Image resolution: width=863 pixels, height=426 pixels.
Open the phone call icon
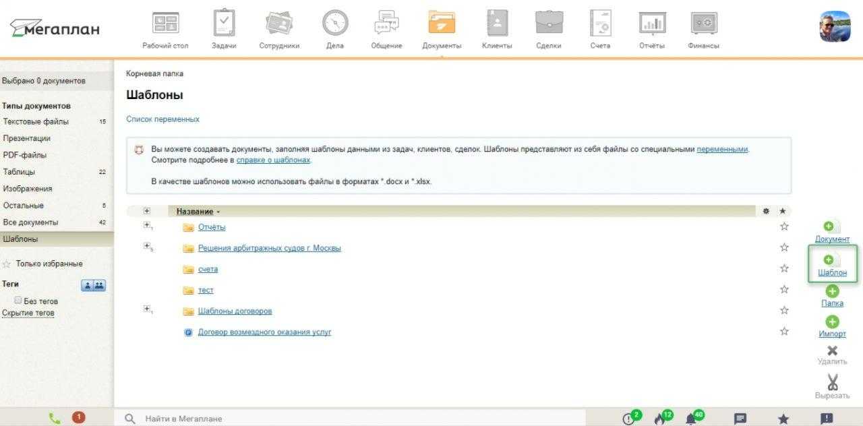click(x=55, y=418)
